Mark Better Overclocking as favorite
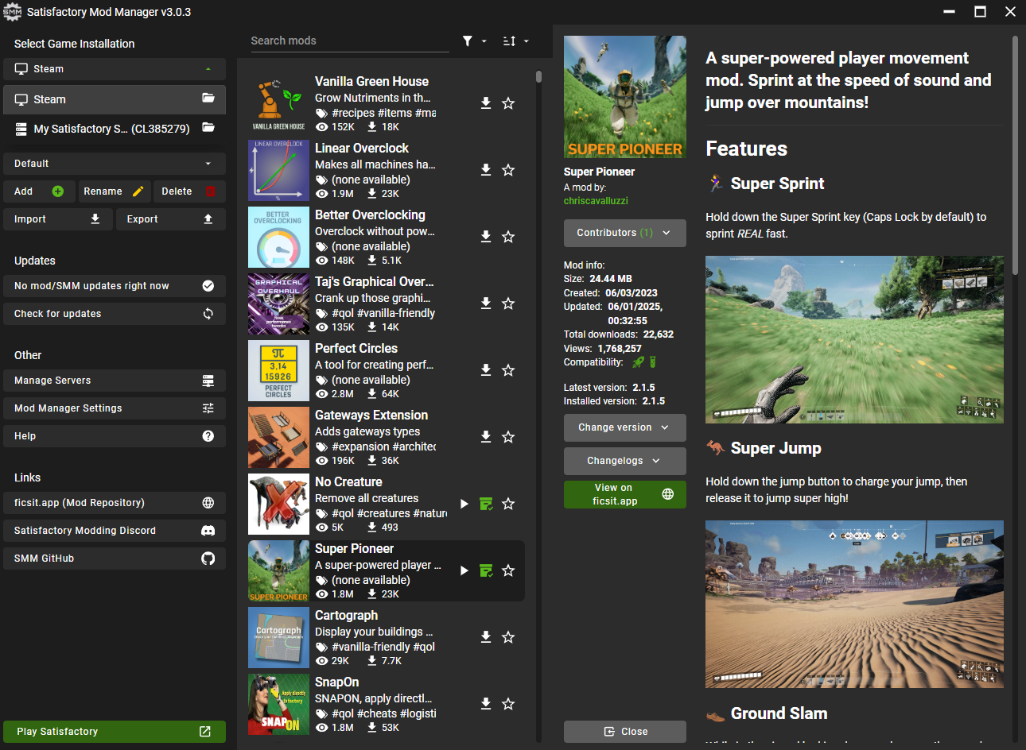 pos(509,237)
